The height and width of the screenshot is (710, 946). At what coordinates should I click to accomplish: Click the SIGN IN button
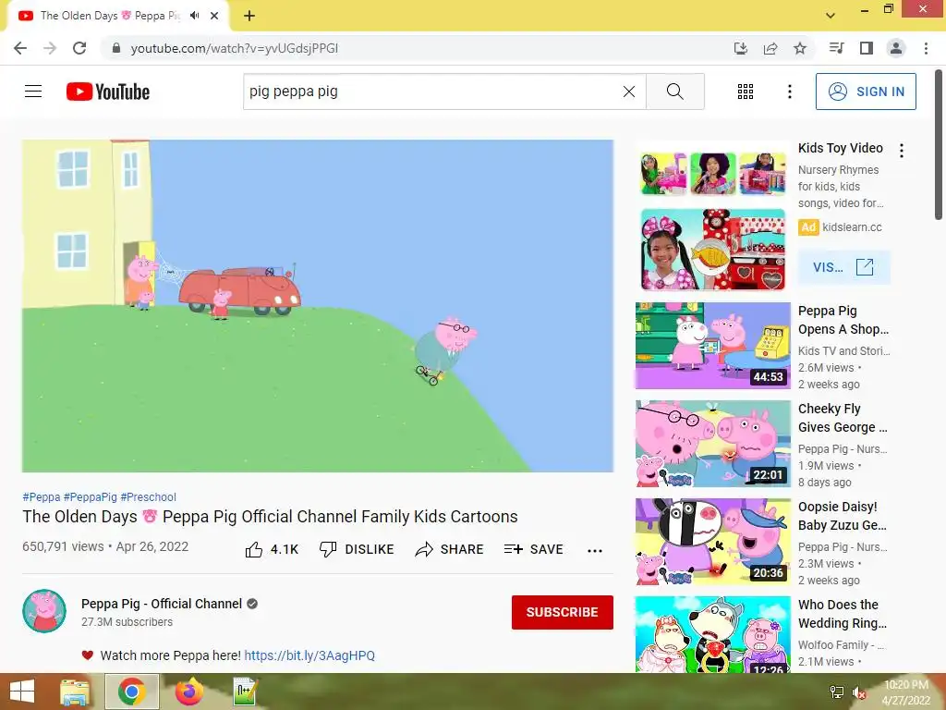[866, 92]
